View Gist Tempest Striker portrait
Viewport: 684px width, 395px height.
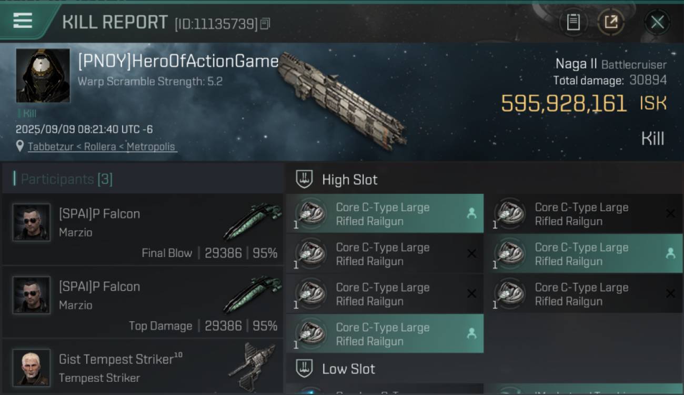32,367
